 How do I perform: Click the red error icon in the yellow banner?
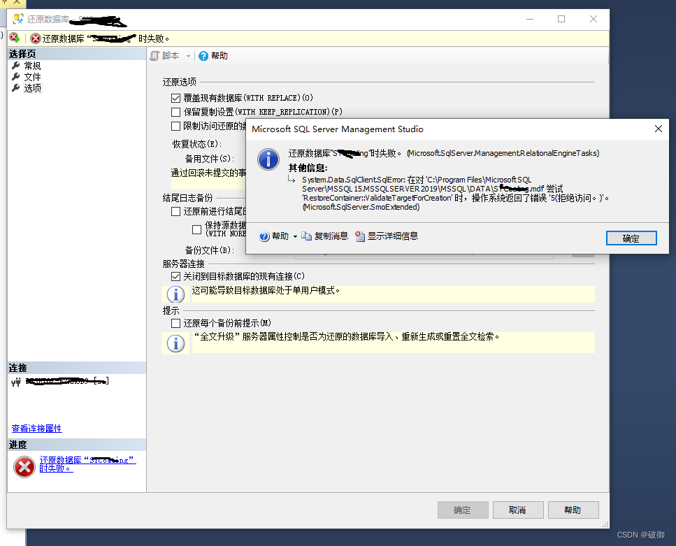[36, 38]
